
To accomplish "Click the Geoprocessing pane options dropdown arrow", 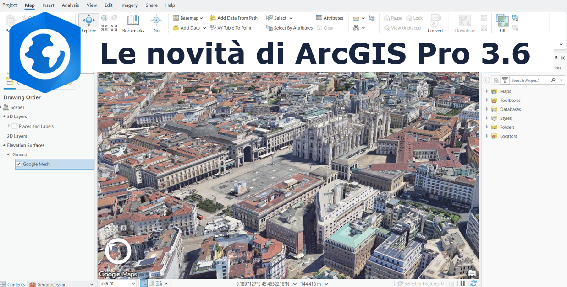I will (92, 284).
